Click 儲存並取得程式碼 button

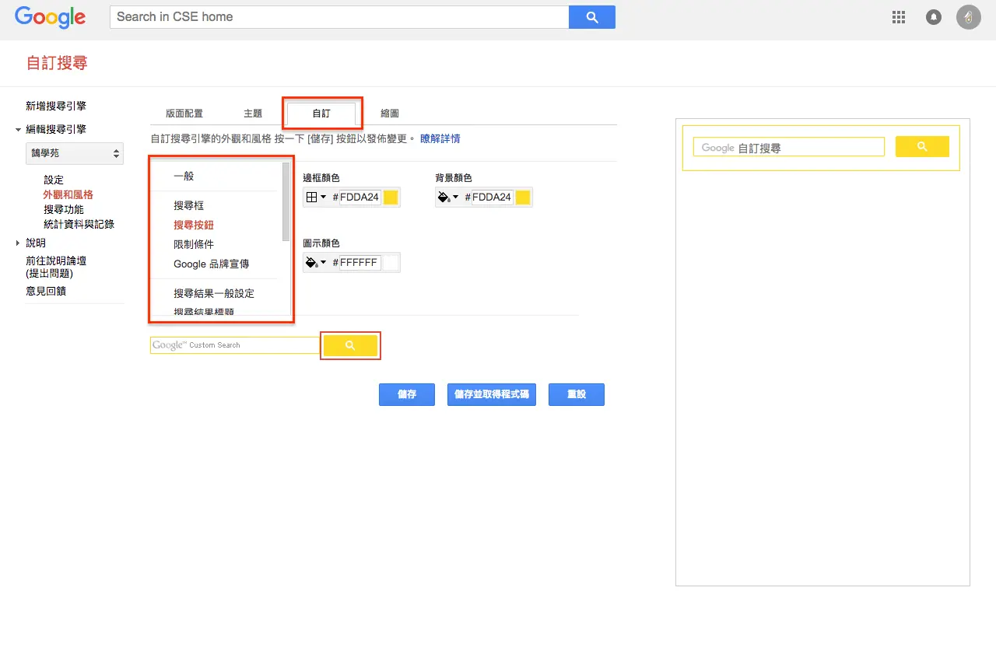click(492, 394)
